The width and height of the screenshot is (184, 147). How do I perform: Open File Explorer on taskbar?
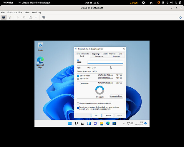[102, 123]
